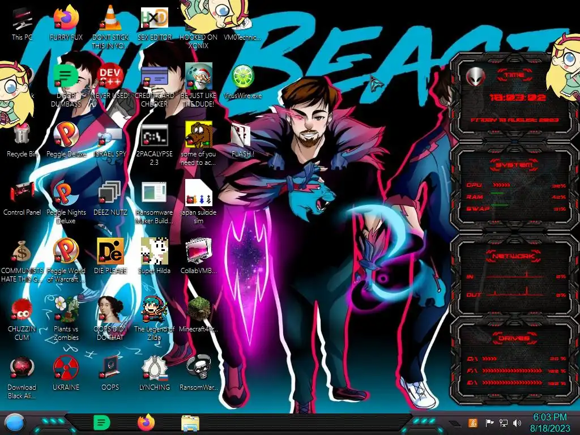This screenshot has width=580, height=435.
Task: Click the E:\ drive row in widget
Action: pyautogui.click(x=517, y=383)
